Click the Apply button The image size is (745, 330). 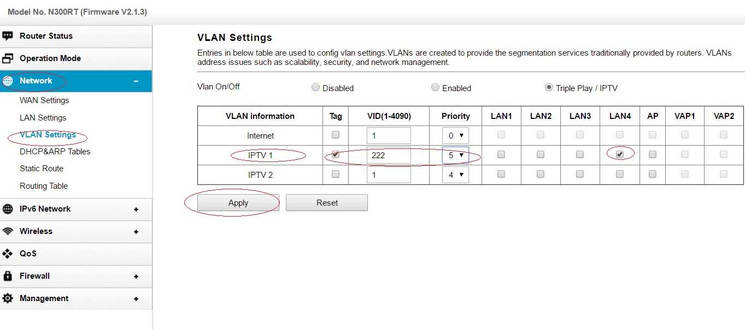click(x=238, y=202)
